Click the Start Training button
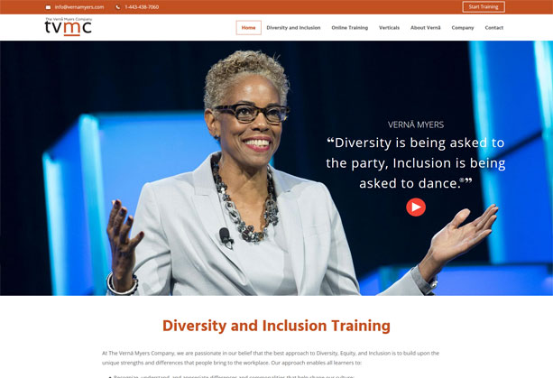This screenshot has height=378, width=553. (484, 6)
